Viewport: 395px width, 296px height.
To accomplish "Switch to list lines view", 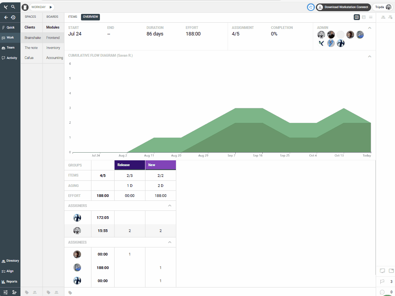I will [x=371, y=17].
